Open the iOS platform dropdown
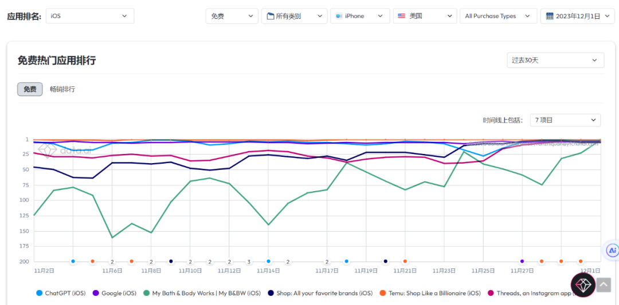The height and width of the screenshot is (305, 619). tap(89, 16)
